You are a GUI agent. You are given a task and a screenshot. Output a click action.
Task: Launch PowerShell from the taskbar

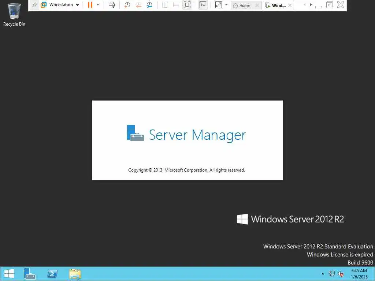coord(52,274)
